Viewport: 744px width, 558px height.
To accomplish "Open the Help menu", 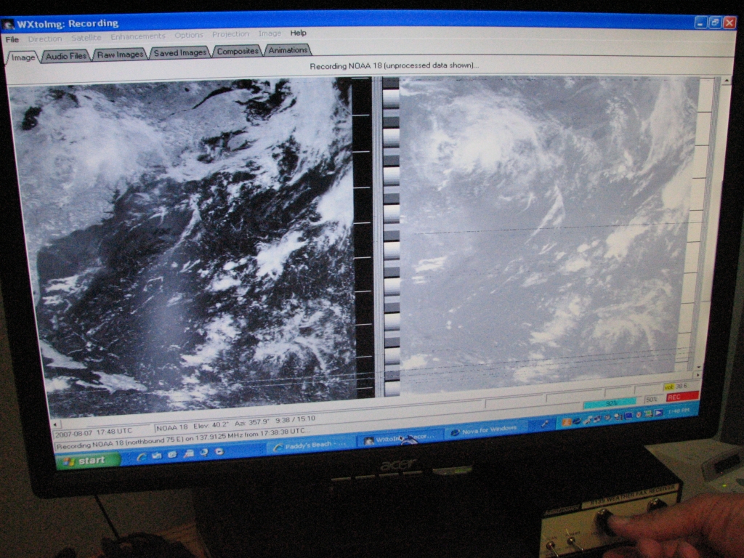I will point(298,33).
